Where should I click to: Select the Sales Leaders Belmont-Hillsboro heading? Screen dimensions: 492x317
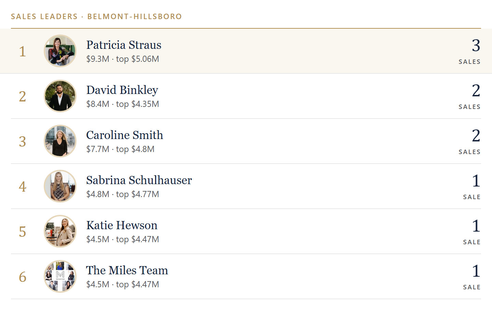click(96, 16)
